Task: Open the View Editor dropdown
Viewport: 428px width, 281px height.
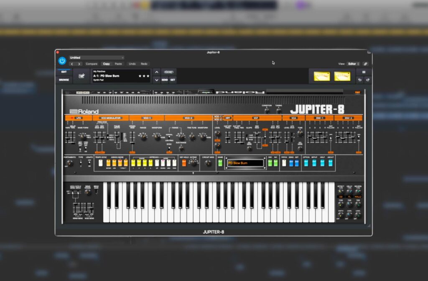Action: (x=354, y=64)
